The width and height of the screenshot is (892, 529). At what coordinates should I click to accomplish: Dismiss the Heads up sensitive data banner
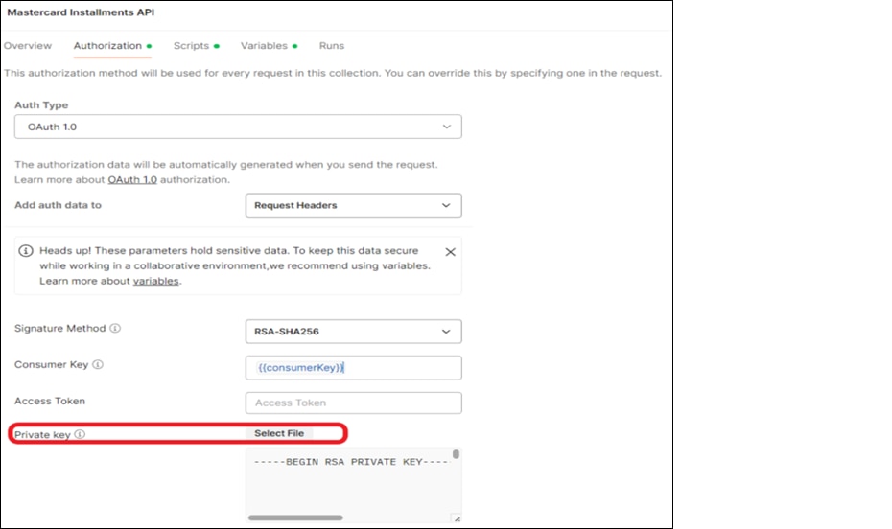450,252
